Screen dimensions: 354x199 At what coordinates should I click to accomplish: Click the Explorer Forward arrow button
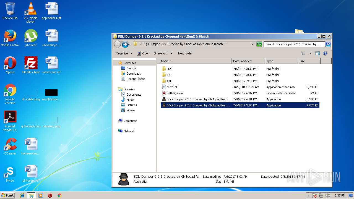[x=125, y=44]
